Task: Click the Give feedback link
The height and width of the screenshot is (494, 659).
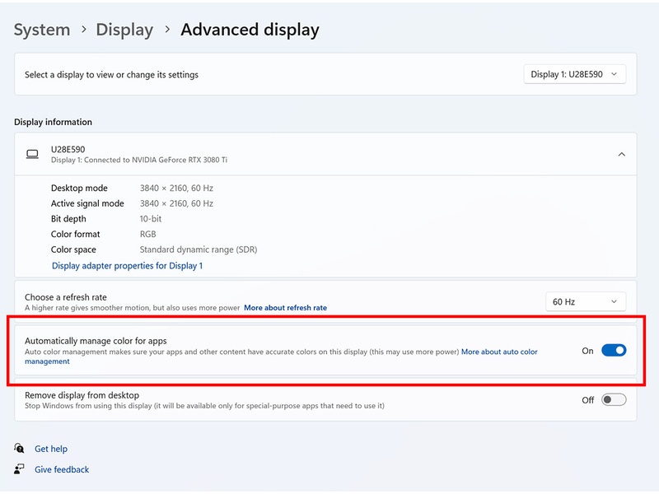Action: [x=62, y=469]
